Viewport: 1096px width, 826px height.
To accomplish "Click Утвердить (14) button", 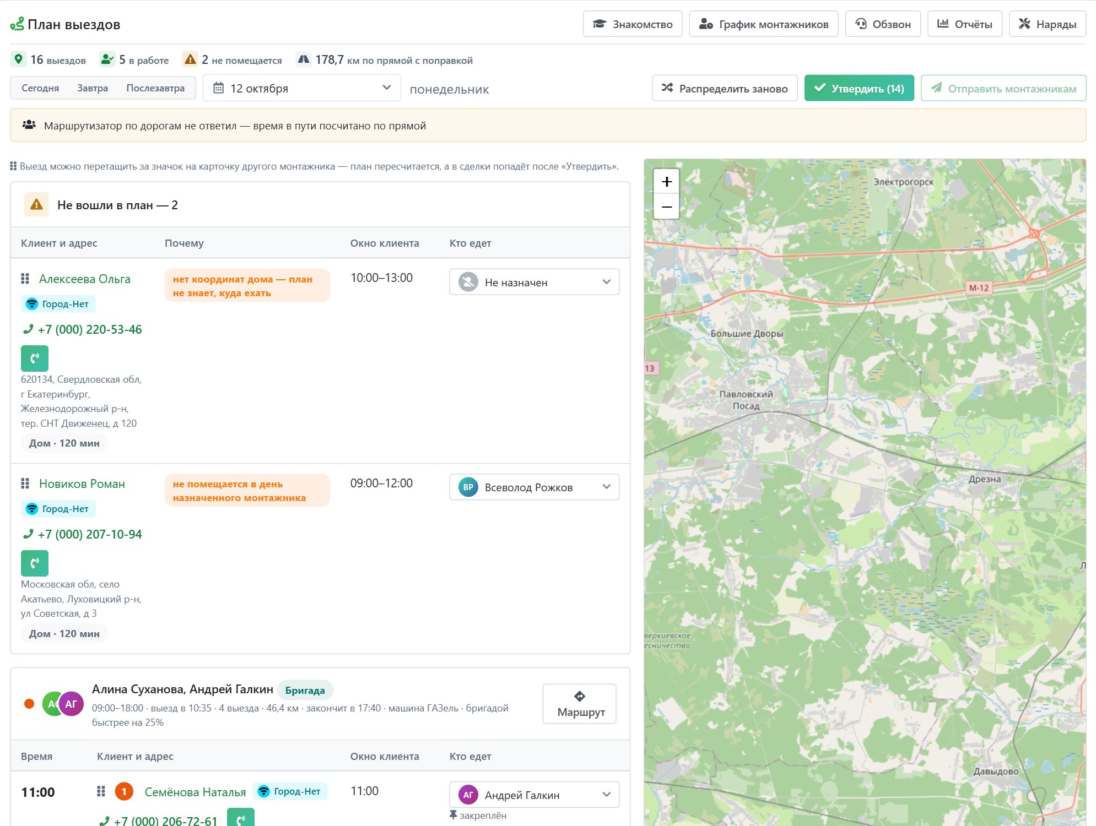I will tap(859, 88).
